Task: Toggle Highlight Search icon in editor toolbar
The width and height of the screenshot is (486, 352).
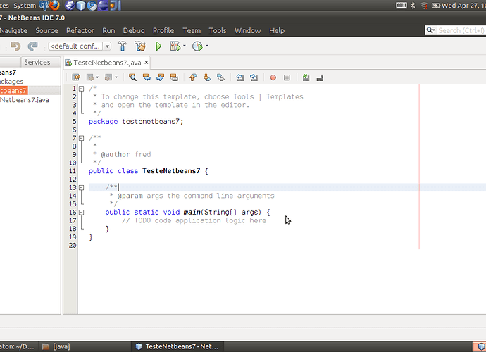Action: (174, 77)
